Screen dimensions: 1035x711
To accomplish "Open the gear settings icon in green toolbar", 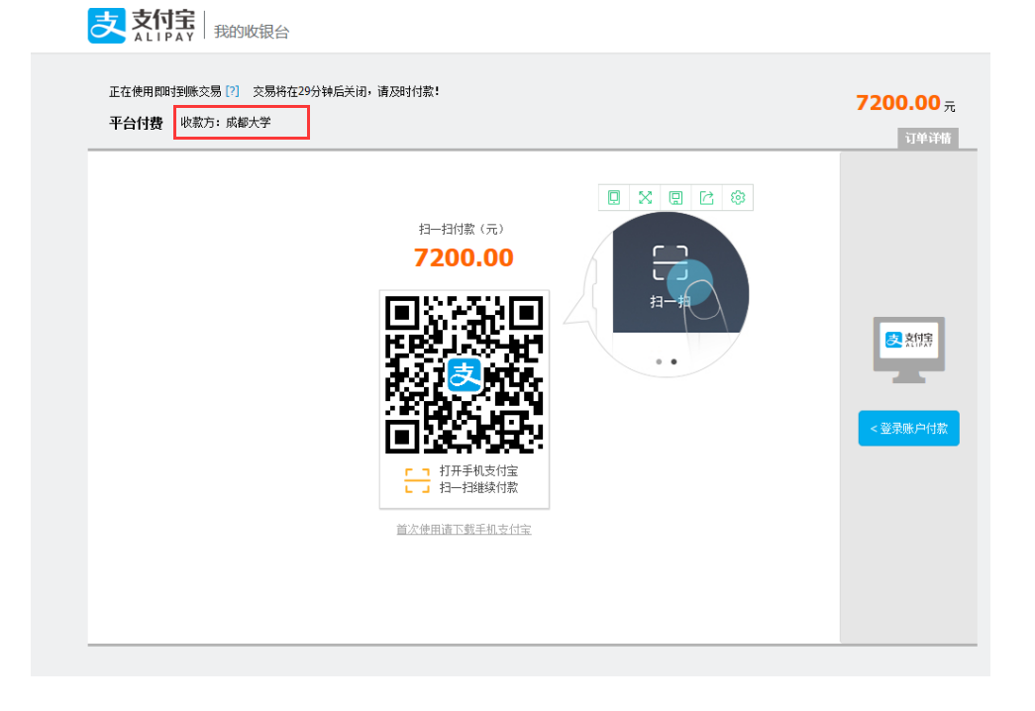I will (x=738, y=197).
